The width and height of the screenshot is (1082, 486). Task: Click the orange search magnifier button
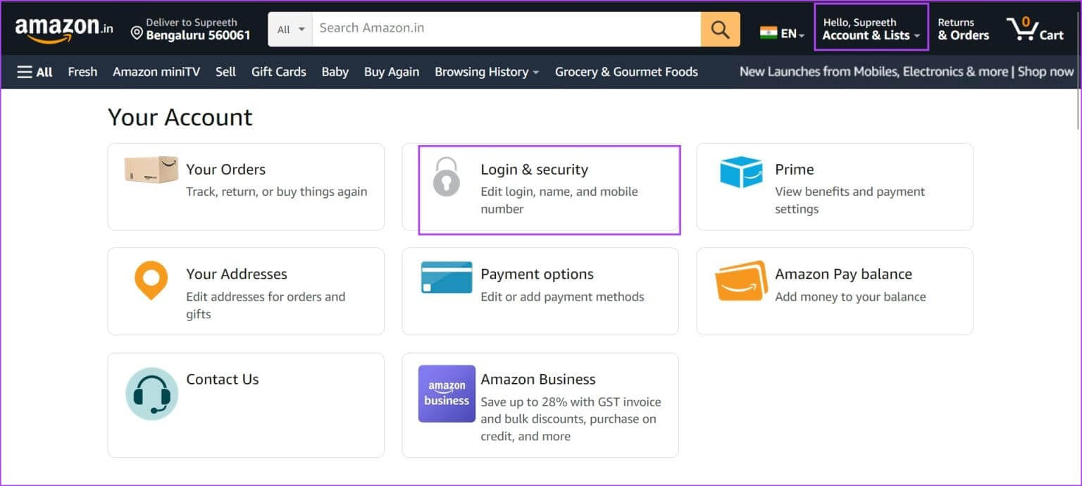720,29
